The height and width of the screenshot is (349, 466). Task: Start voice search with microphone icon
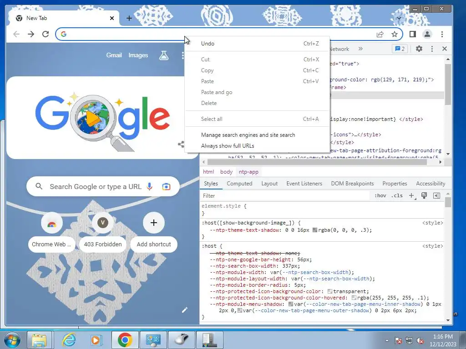(149, 186)
